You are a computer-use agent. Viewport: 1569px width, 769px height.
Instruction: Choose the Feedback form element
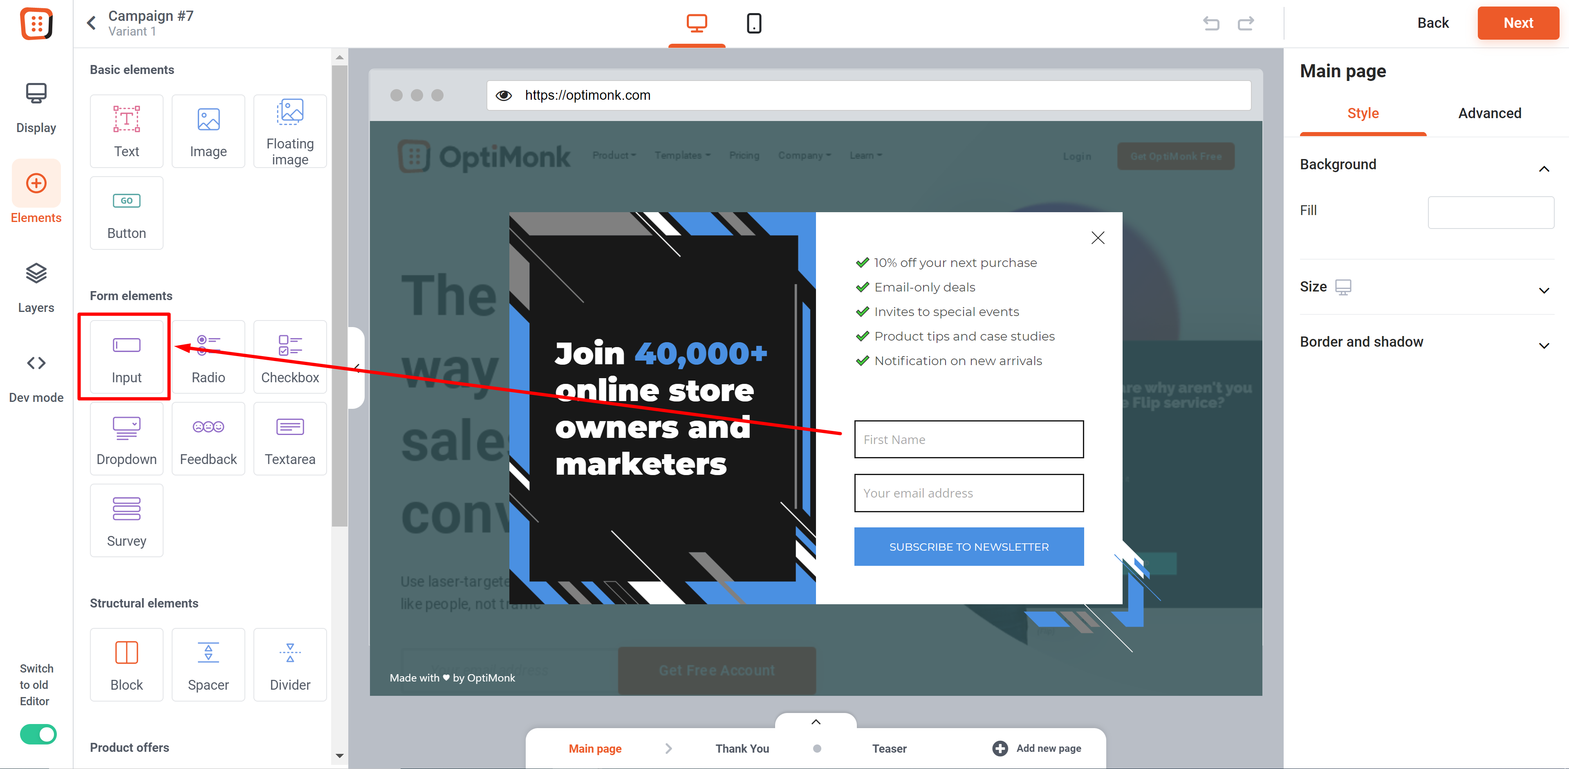[x=208, y=439]
